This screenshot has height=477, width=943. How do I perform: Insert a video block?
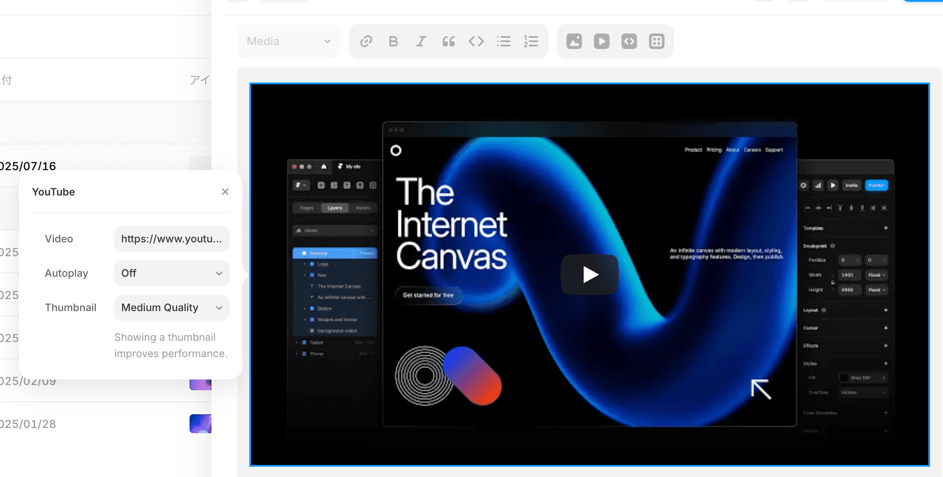(602, 41)
